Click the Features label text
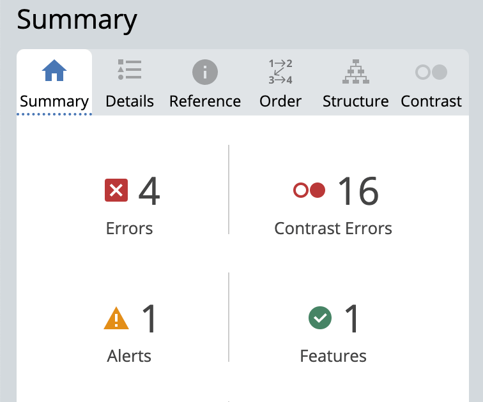Image resolution: width=483 pixels, height=402 pixels. pyautogui.click(x=333, y=356)
